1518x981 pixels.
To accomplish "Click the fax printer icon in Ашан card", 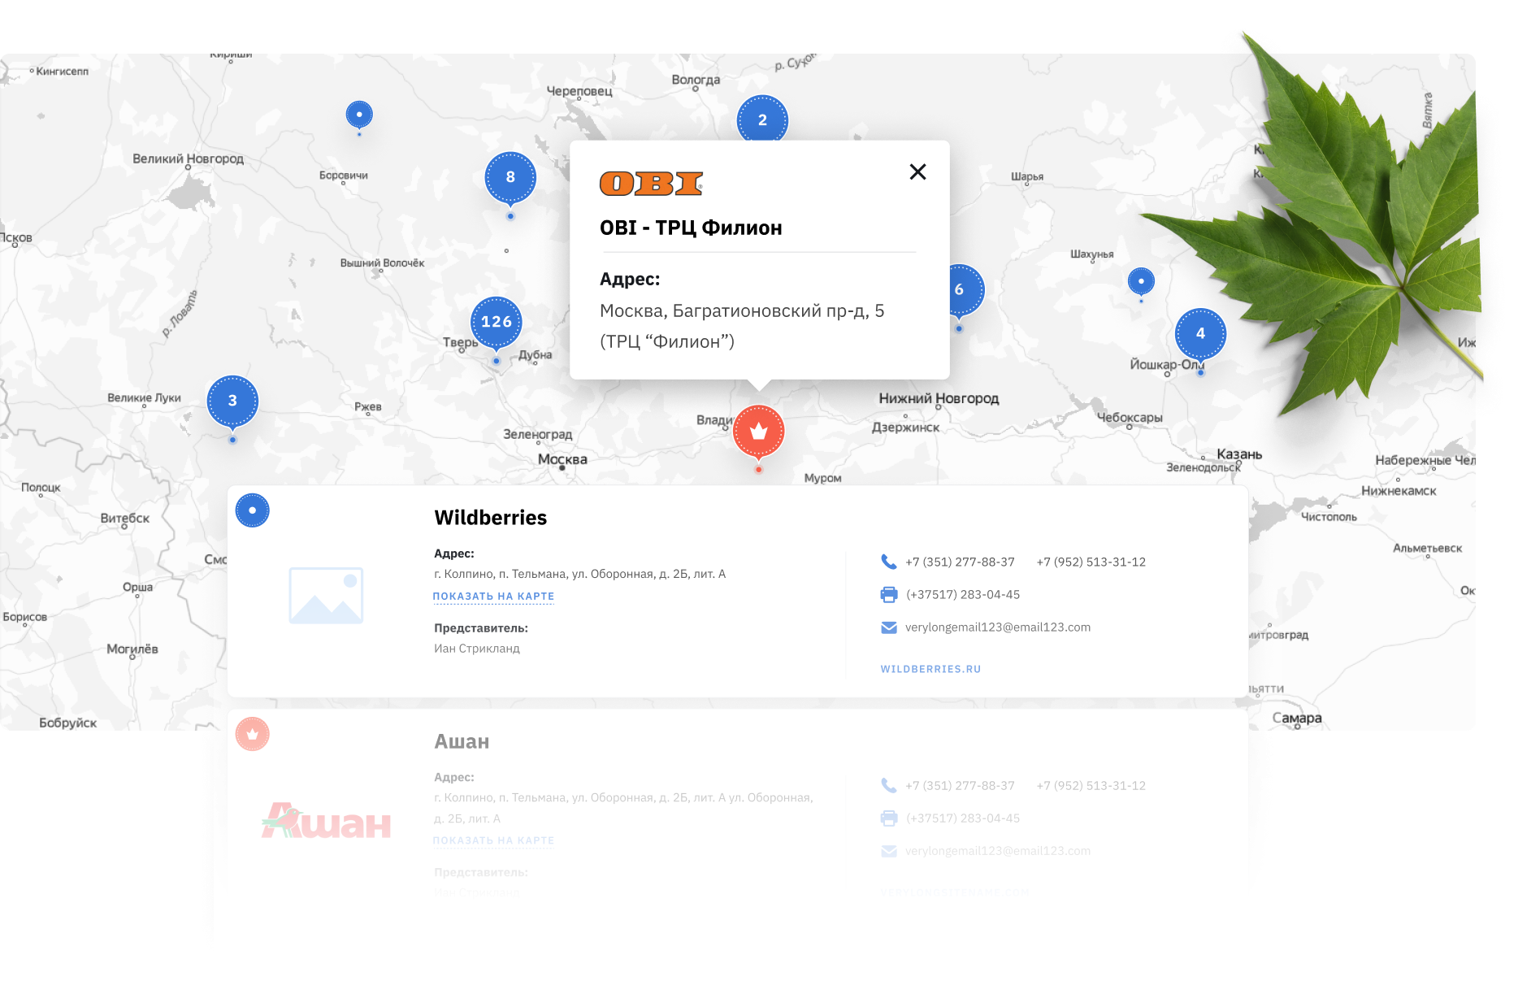I will [889, 818].
